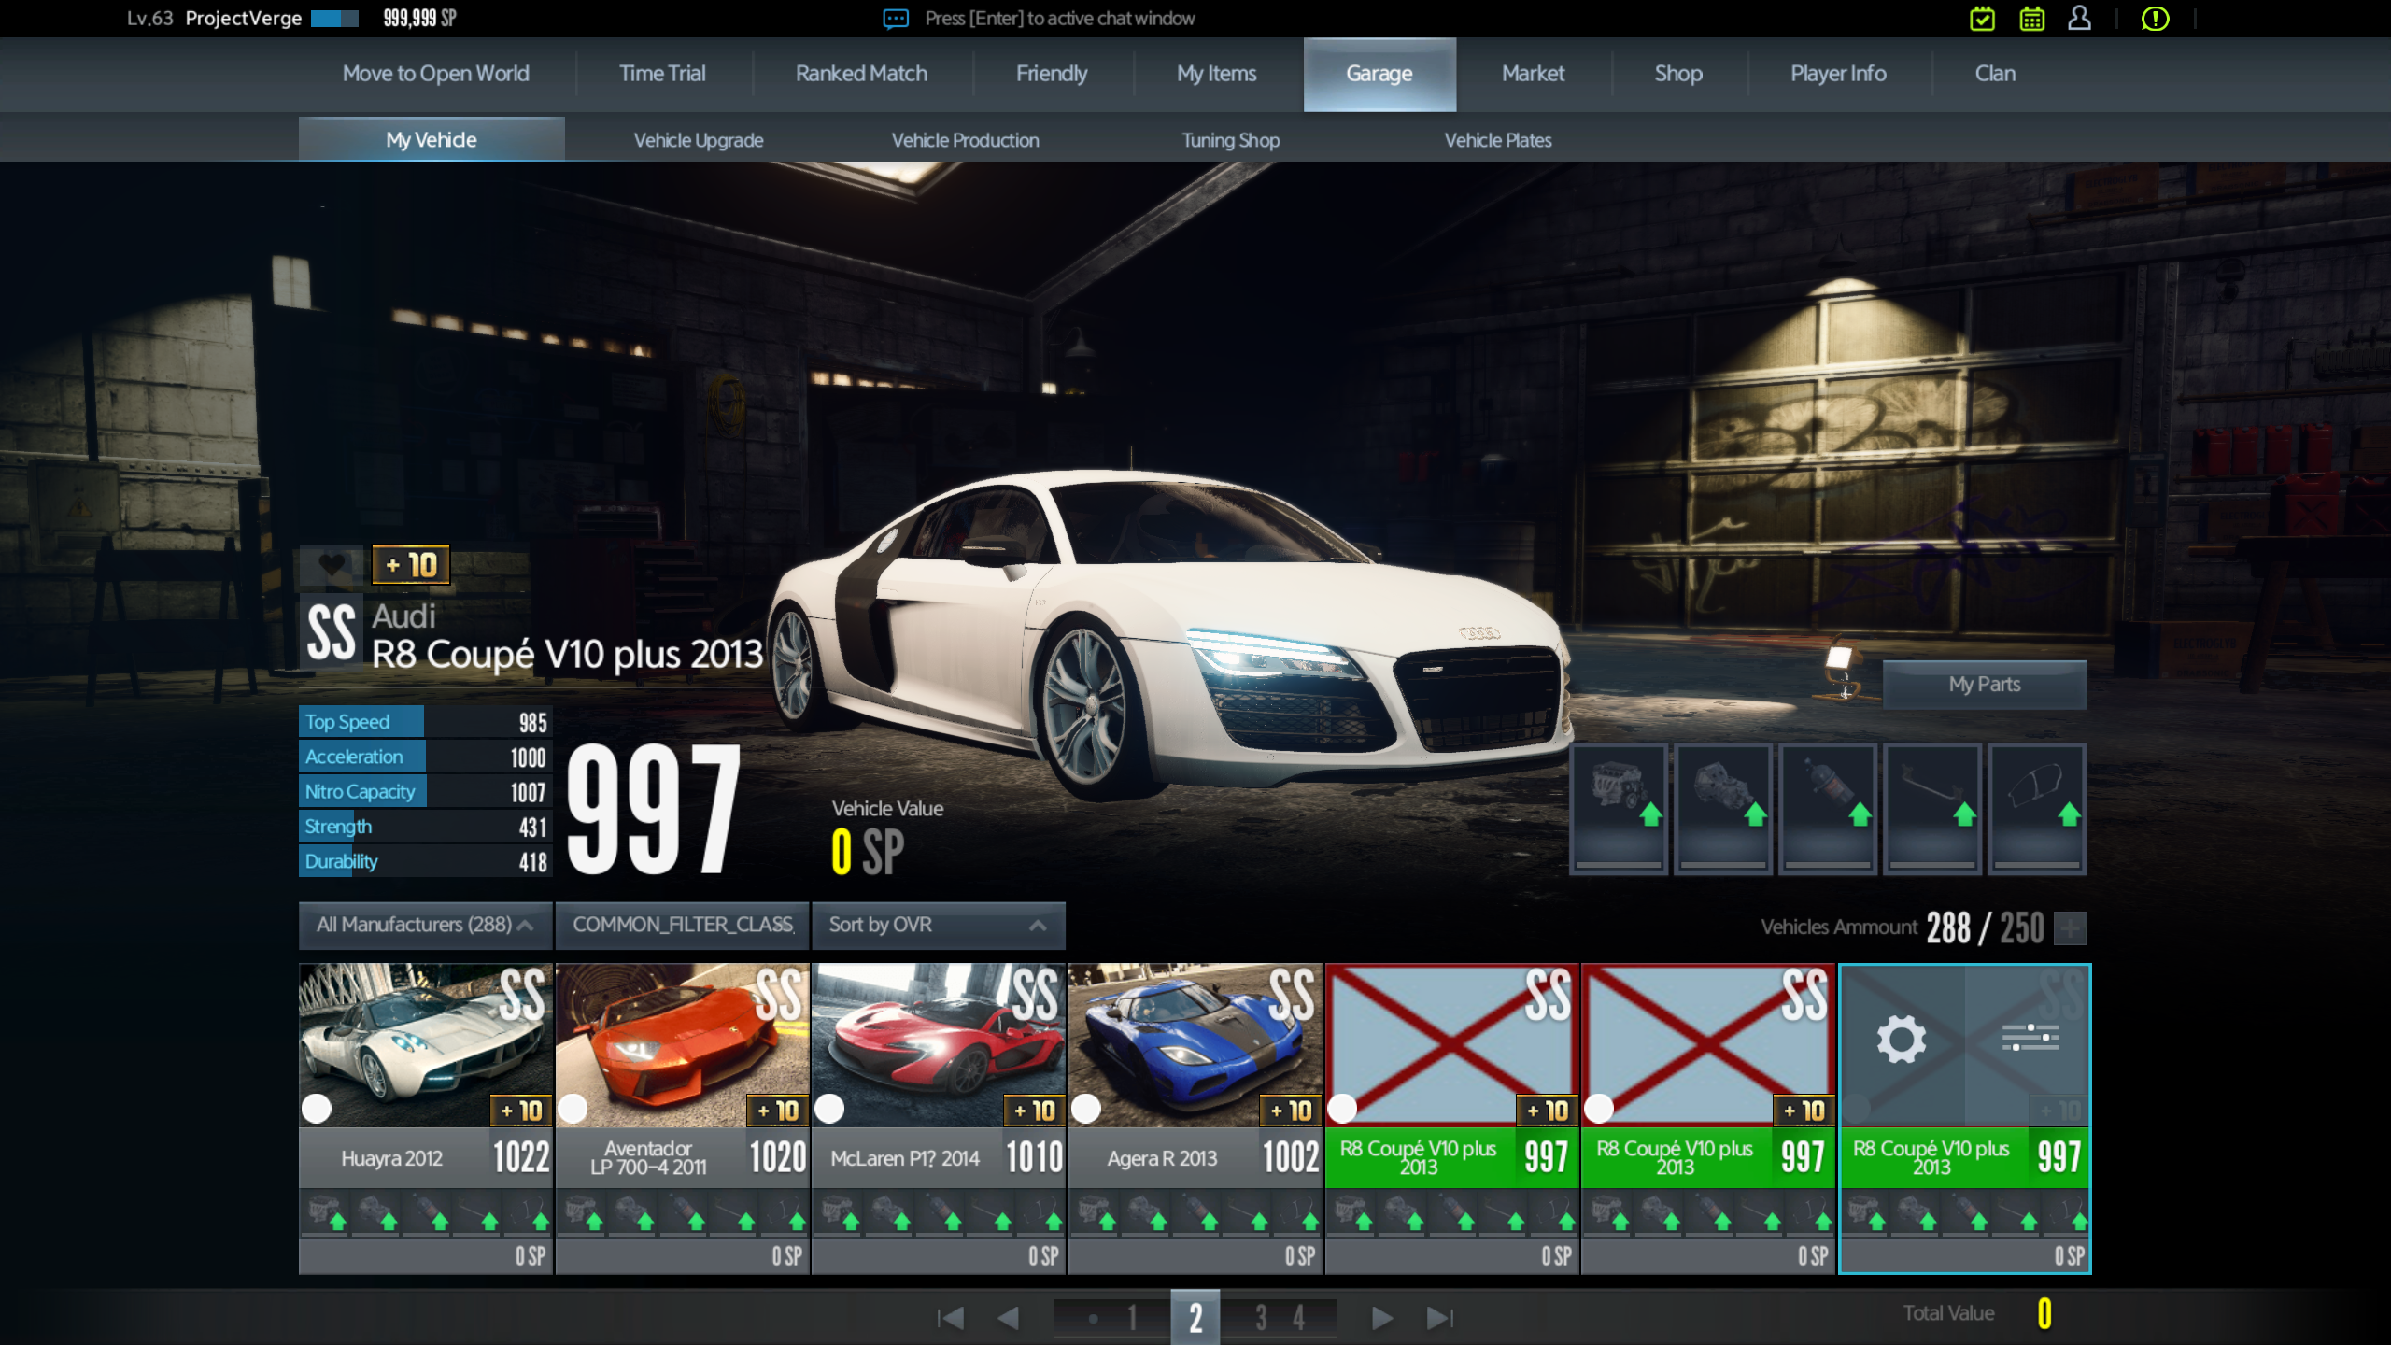Toggle the favorite heart on Audi R8
The height and width of the screenshot is (1345, 2391).
point(331,565)
